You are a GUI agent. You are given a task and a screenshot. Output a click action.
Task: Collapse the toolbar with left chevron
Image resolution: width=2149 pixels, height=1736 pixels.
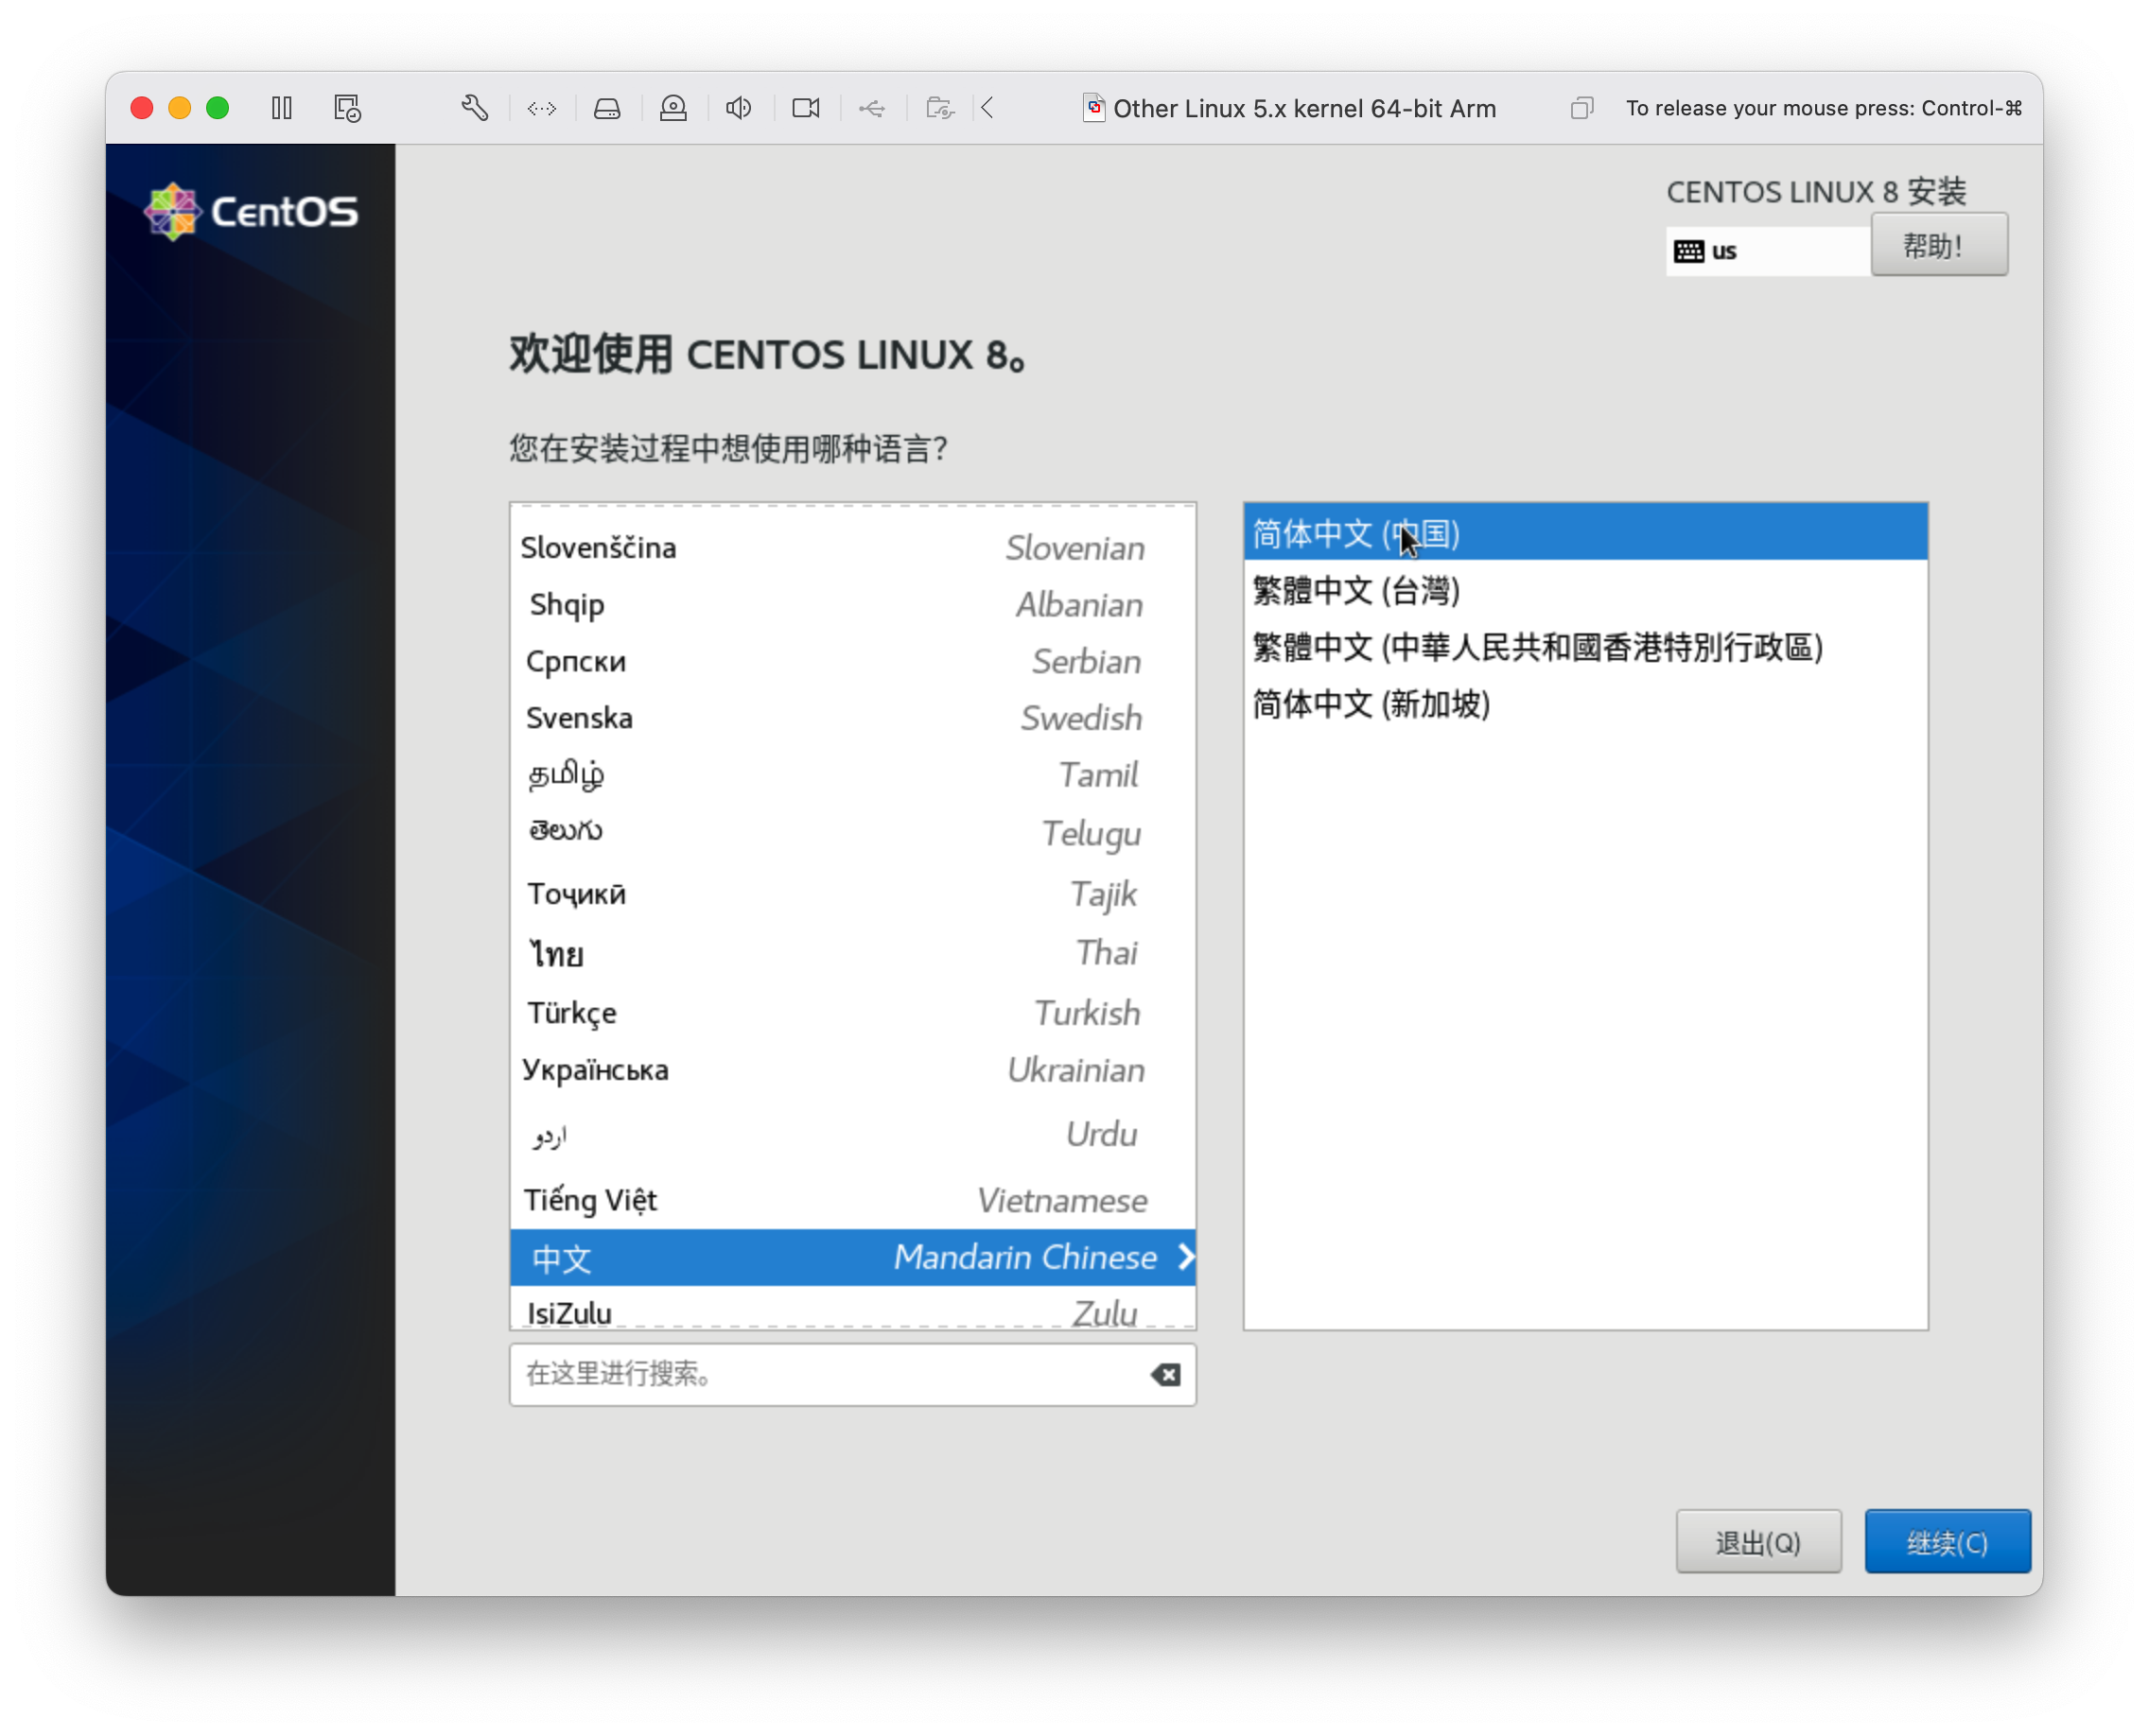[x=988, y=108]
